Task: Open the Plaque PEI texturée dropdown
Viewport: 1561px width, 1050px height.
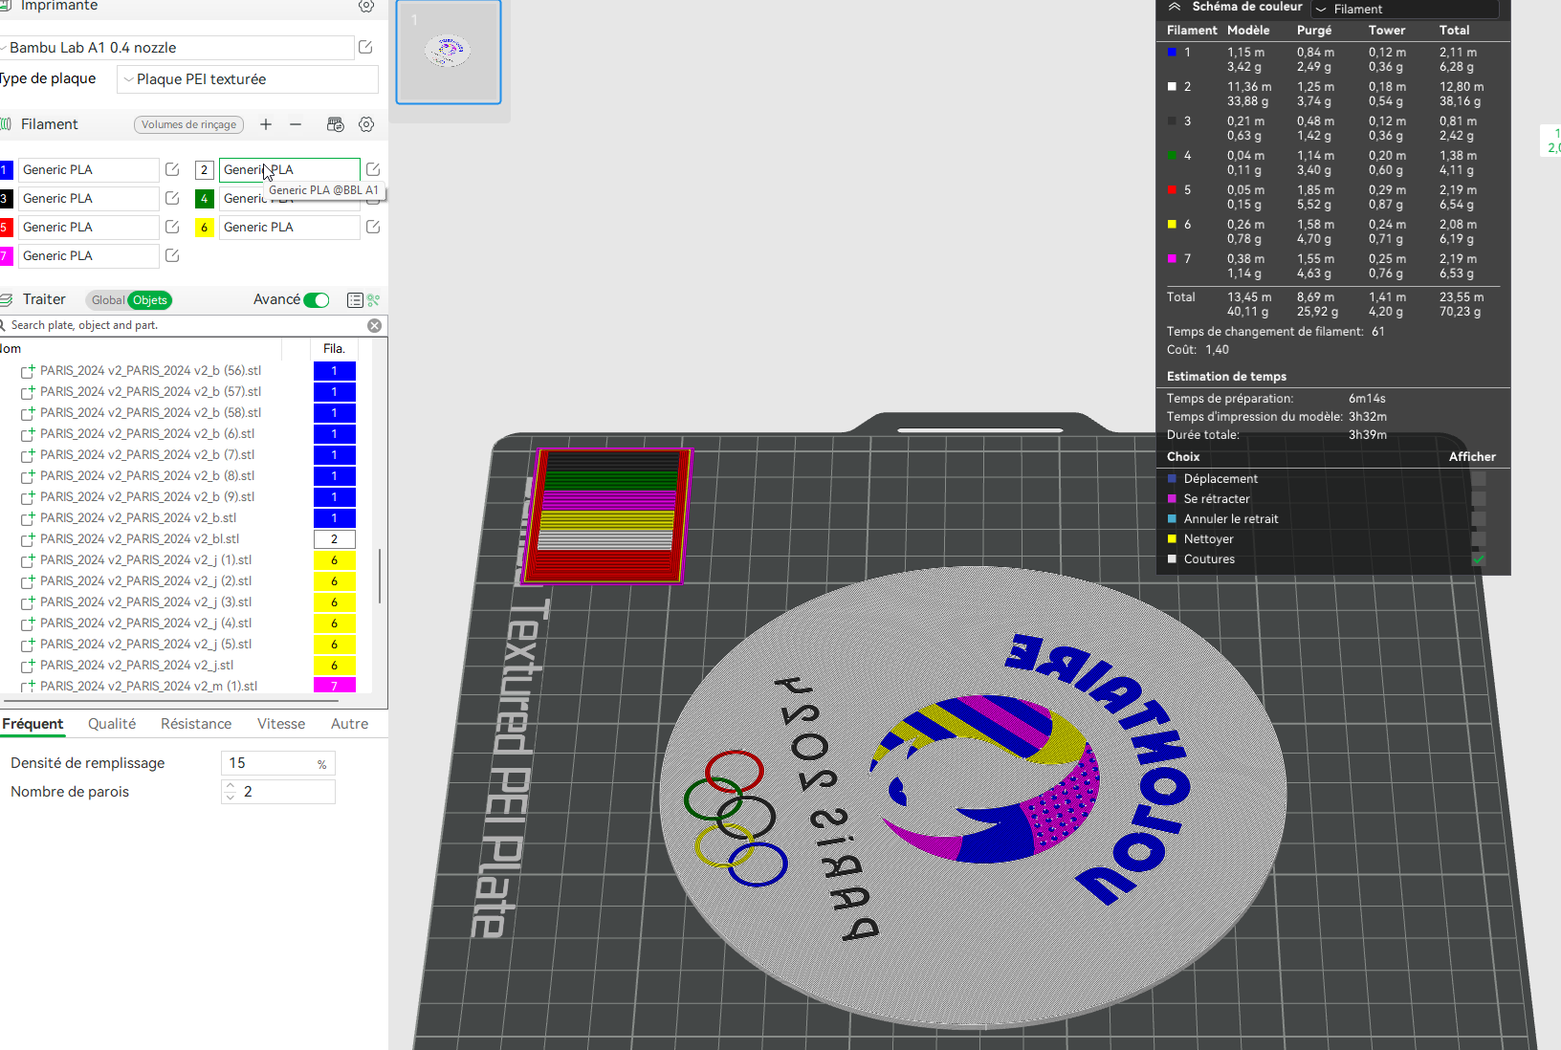Action: pyautogui.click(x=248, y=79)
